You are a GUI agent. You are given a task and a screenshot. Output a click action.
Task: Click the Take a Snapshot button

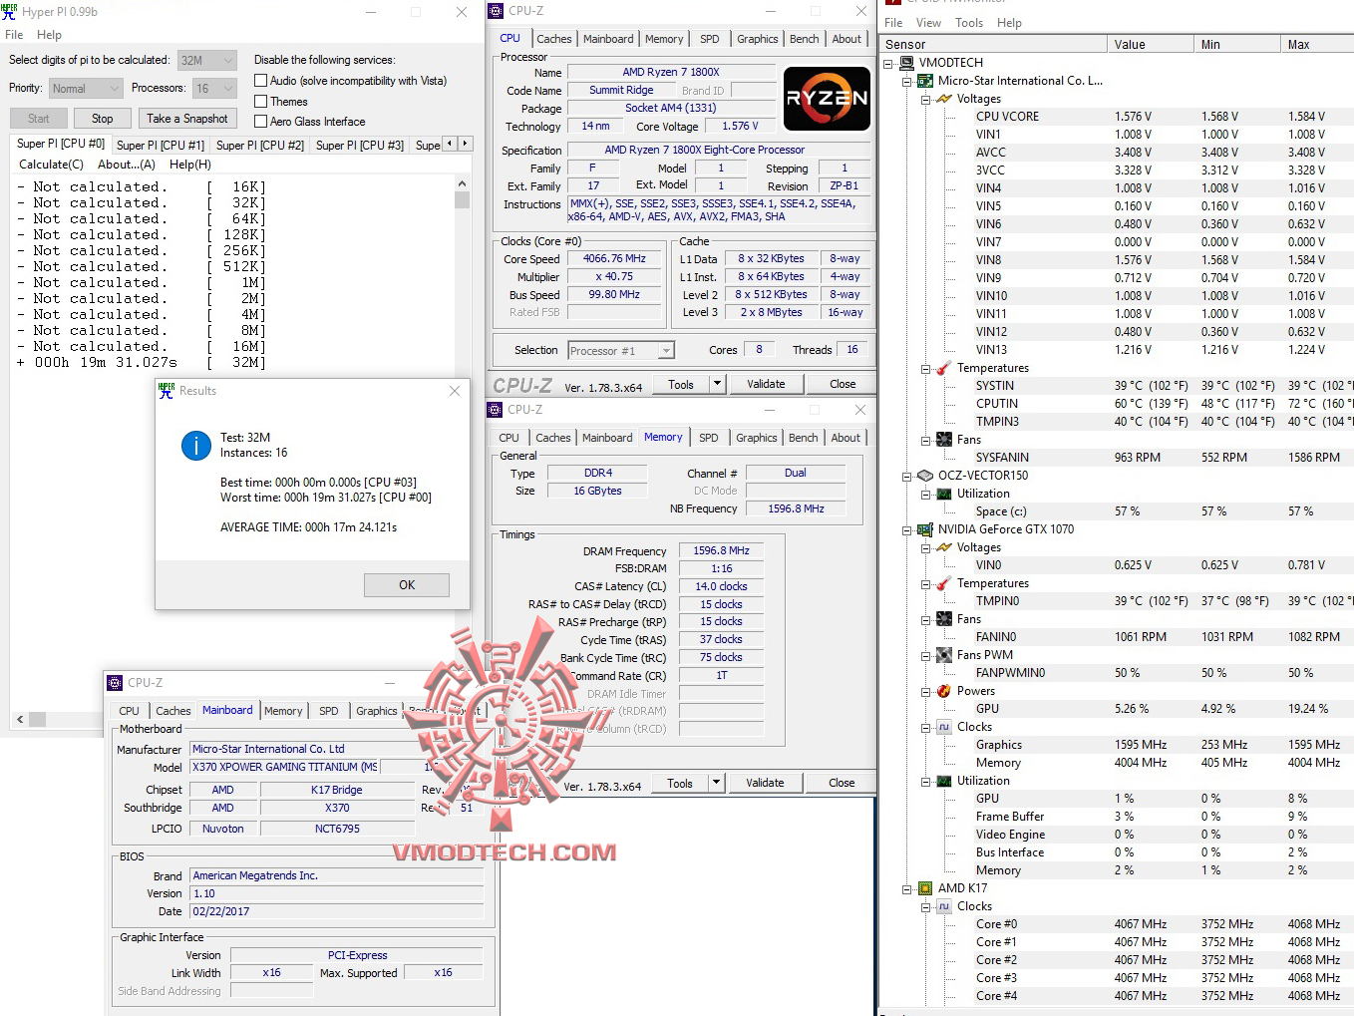[187, 118]
